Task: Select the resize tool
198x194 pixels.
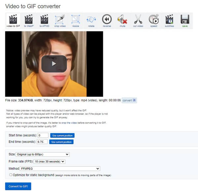Action: coord(76,21)
